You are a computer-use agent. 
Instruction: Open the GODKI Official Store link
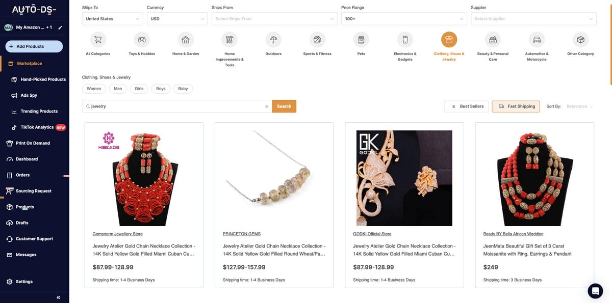click(x=372, y=233)
